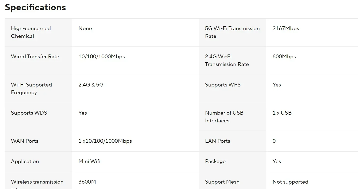358x189 pixels.
Task: Click the Not supported mesh value
Action: [x=290, y=182]
